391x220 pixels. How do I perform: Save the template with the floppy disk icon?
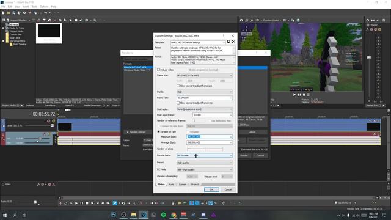[228, 42]
